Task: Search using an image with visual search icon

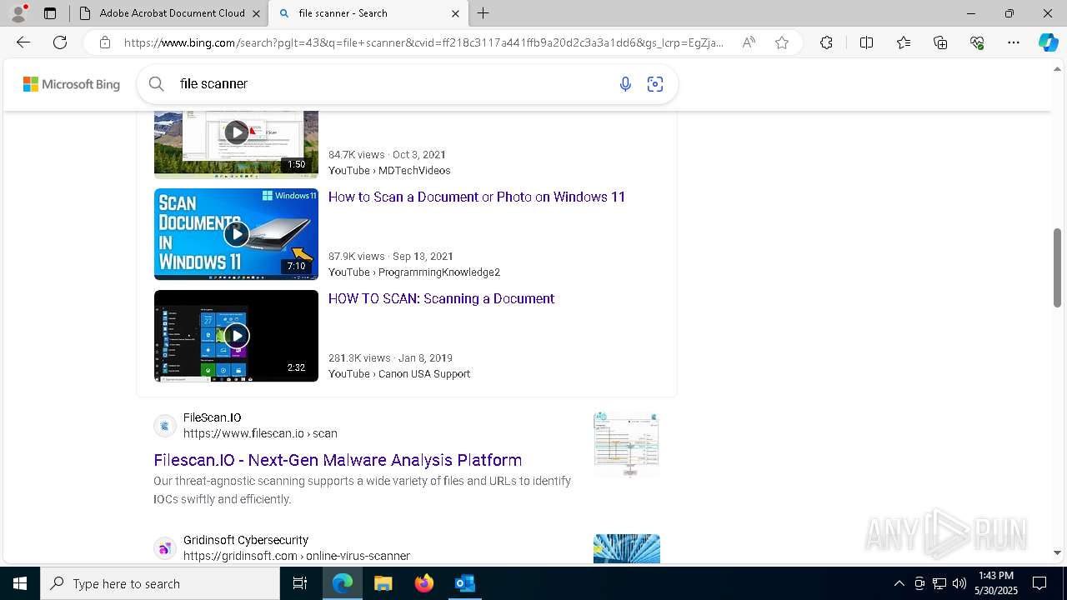Action: 655,83
